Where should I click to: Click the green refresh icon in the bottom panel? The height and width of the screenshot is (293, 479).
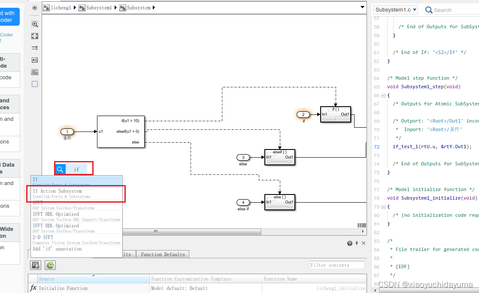click(x=50, y=265)
